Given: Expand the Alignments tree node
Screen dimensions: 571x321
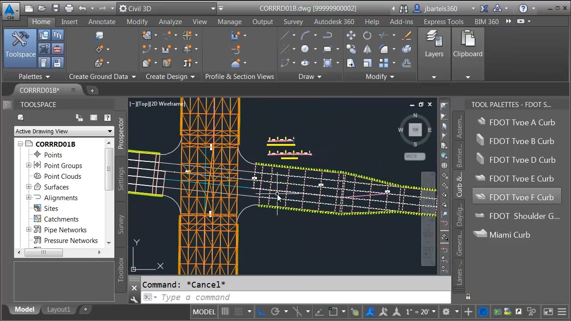Looking at the screenshot, I should point(29,198).
